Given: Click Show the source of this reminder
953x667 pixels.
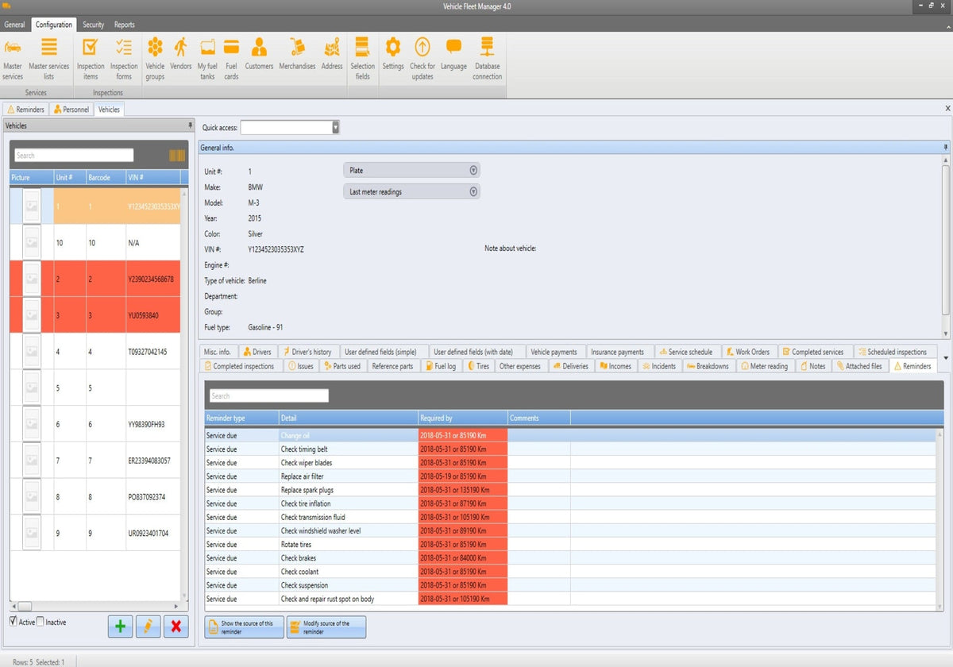Looking at the screenshot, I should point(244,627).
